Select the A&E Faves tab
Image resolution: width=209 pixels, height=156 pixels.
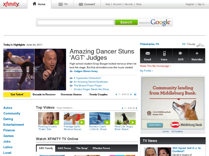(64, 148)
